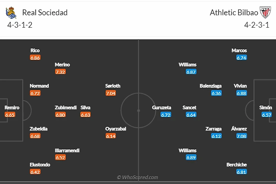Image resolution: width=276 pixels, height=184 pixels.
Task: Click Guruzeta's 6.72 rating badge
Action: pyautogui.click(x=166, y=114)
